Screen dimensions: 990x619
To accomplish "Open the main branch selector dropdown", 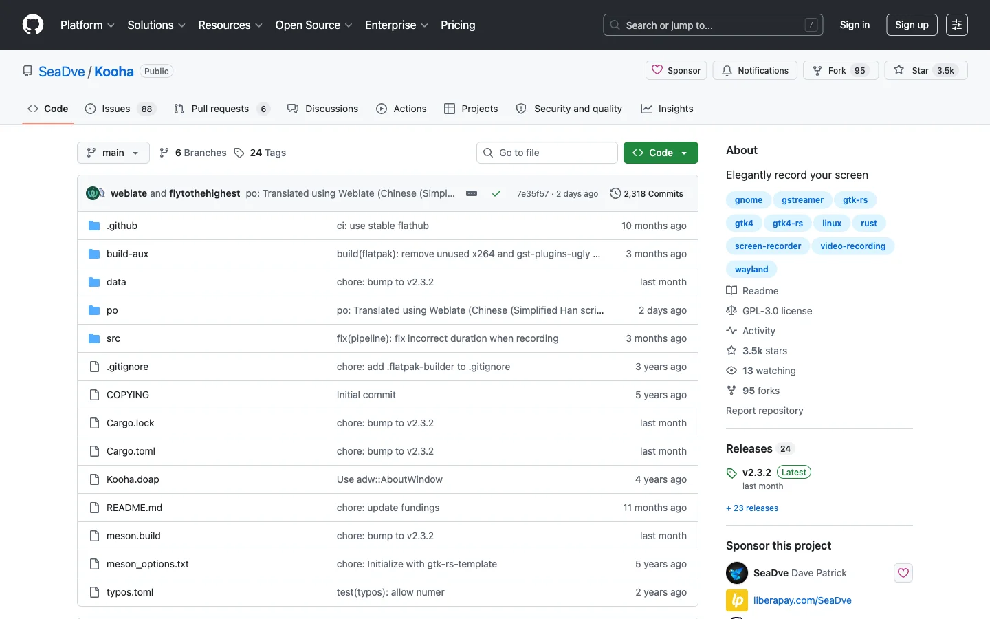I will [x=113, y=153].
